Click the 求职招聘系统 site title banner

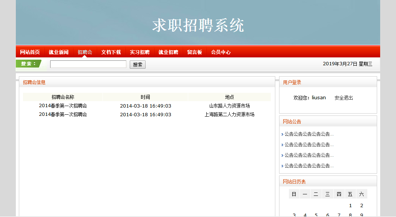point(198,25)
